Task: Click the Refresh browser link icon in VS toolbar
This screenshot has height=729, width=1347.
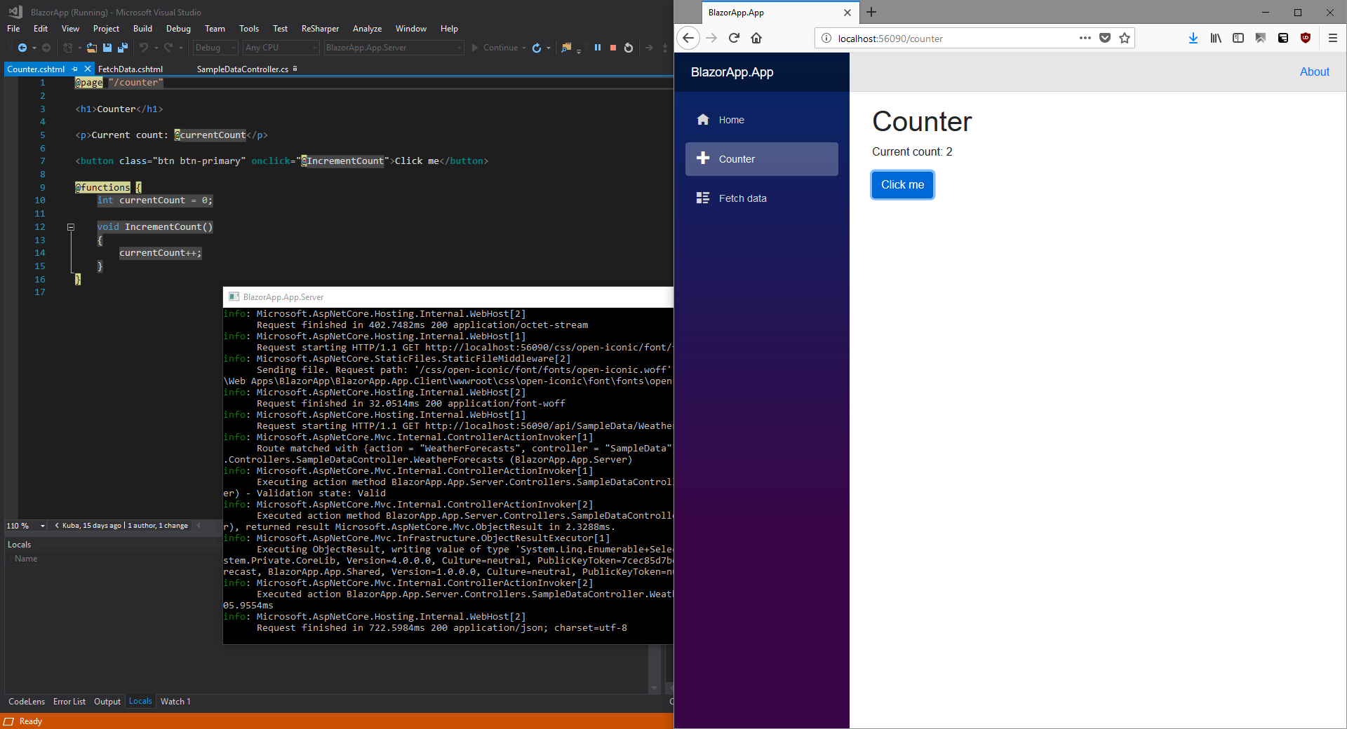Action: (x=537, y=48)
